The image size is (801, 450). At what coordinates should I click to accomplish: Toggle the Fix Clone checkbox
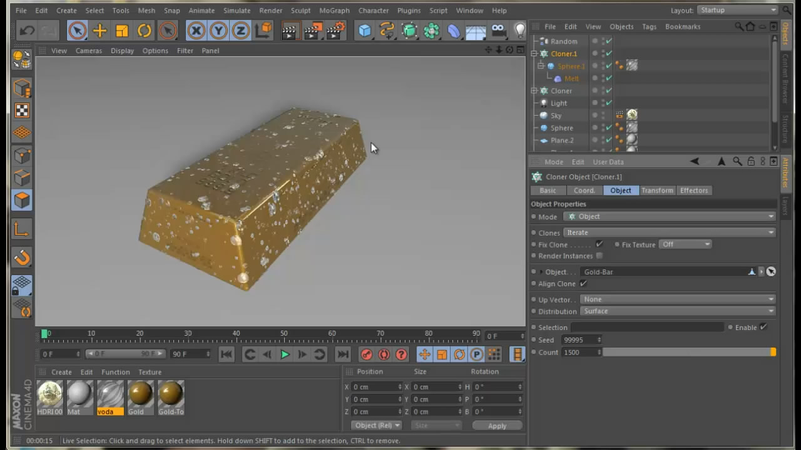pyautogui.click(x=599, y=244)
